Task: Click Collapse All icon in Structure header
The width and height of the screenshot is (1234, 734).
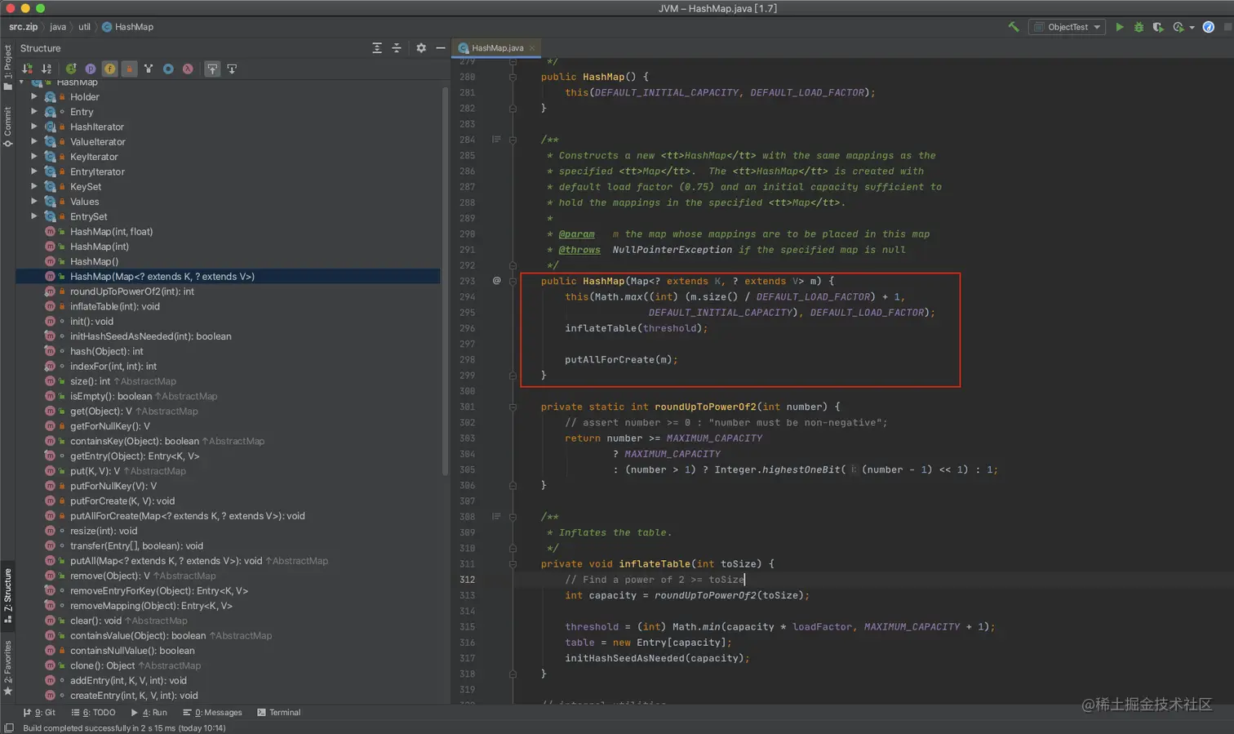Action: (x=397, y=48)
